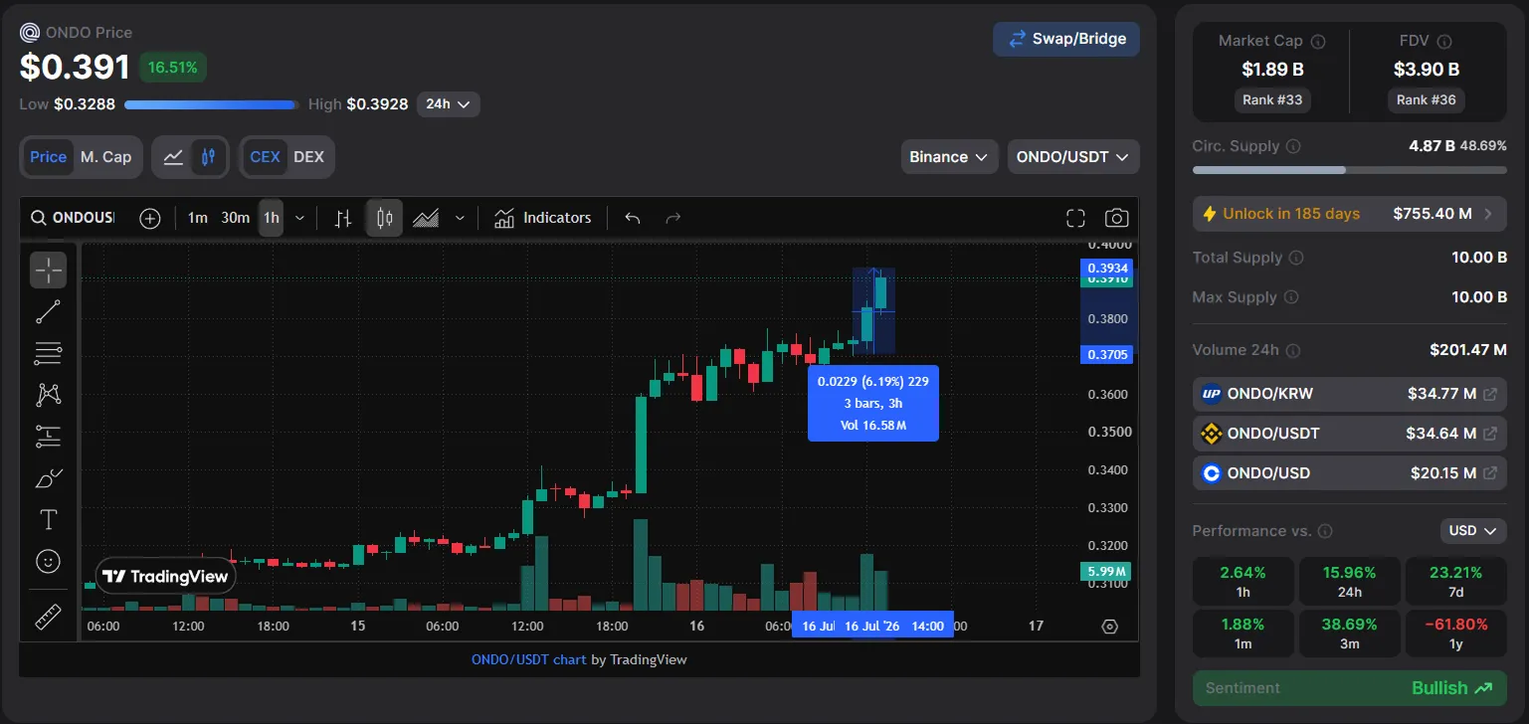This screenshot has width=1529, height=724.
Task: Open ONDO/KRW market external link
Action: click(x=1489, y=394)
